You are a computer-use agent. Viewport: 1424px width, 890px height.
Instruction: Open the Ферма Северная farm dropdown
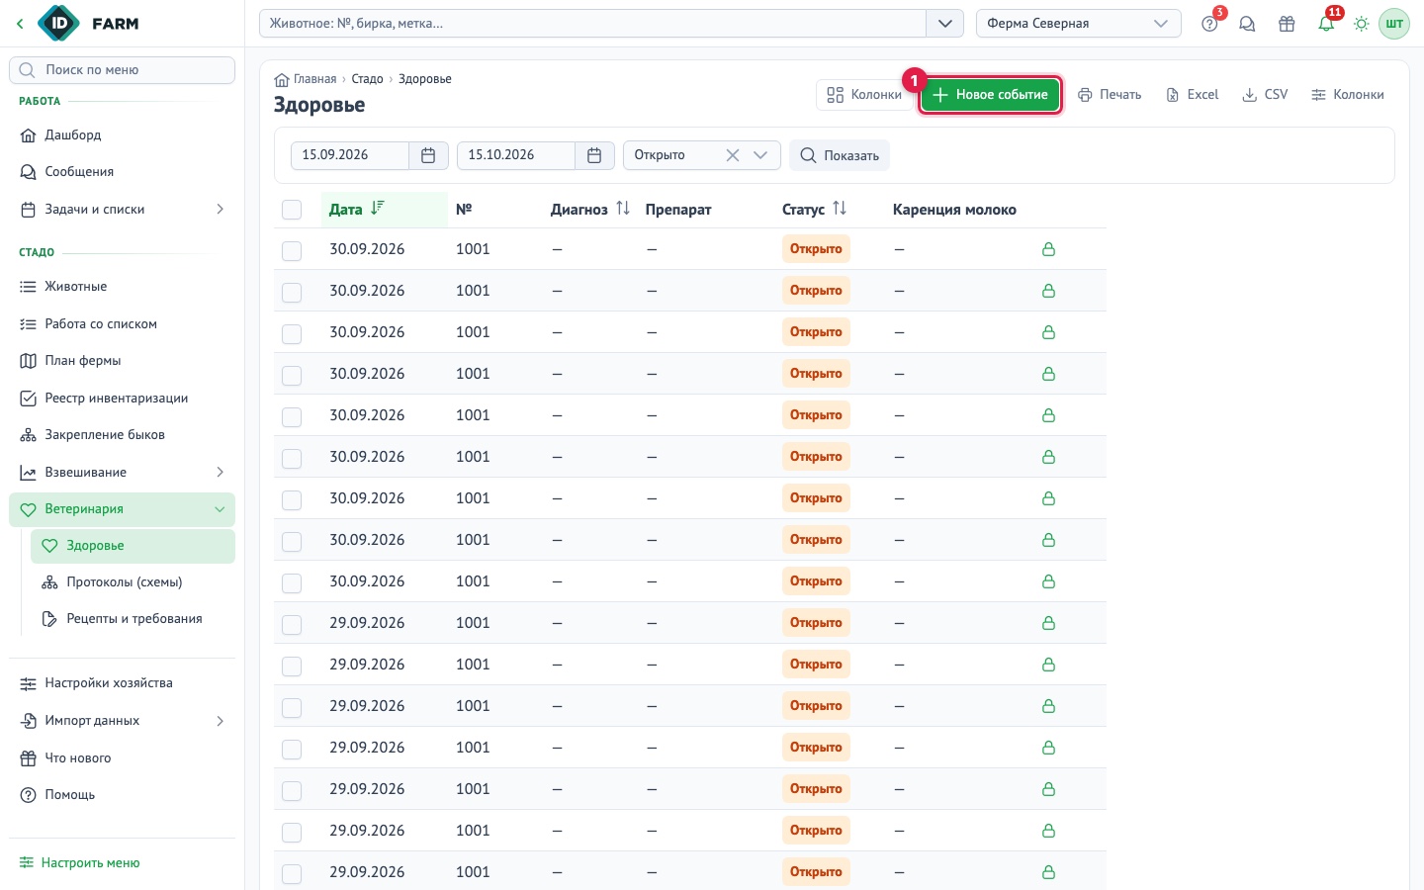click(1078, 24)
